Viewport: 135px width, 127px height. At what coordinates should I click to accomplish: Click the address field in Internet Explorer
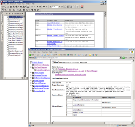point(77,58)
